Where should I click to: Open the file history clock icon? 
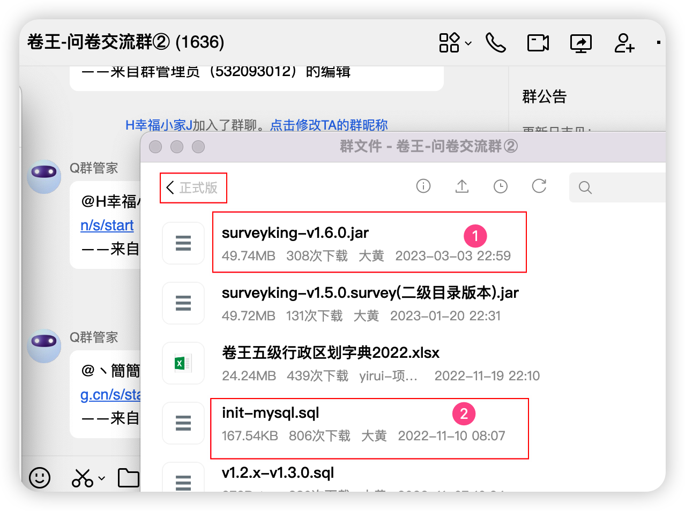point(501,186)
